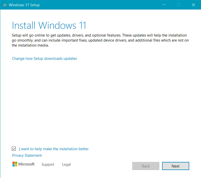Open the Privacy Statement link
The image size is (201, 178).
[x=27, y=155]
